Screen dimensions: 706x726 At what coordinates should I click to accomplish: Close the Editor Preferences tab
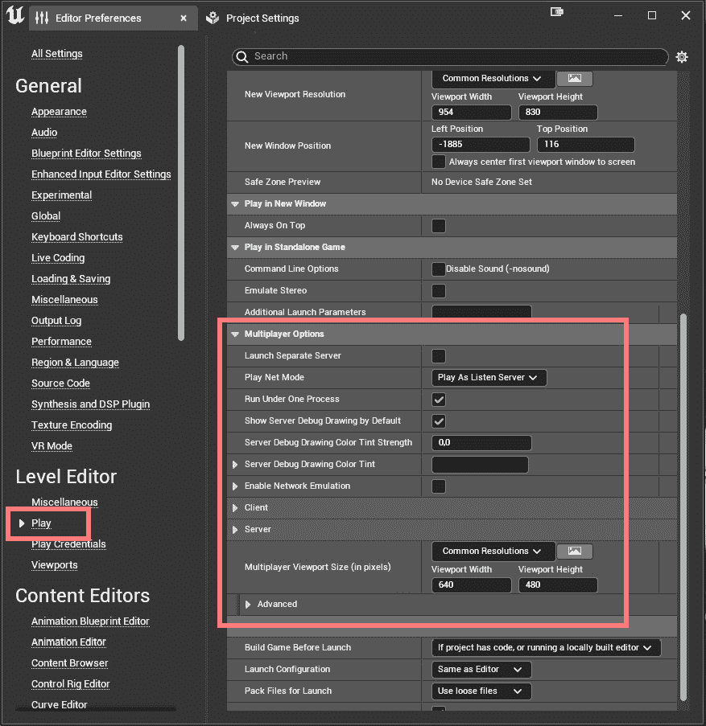point(184,18)
